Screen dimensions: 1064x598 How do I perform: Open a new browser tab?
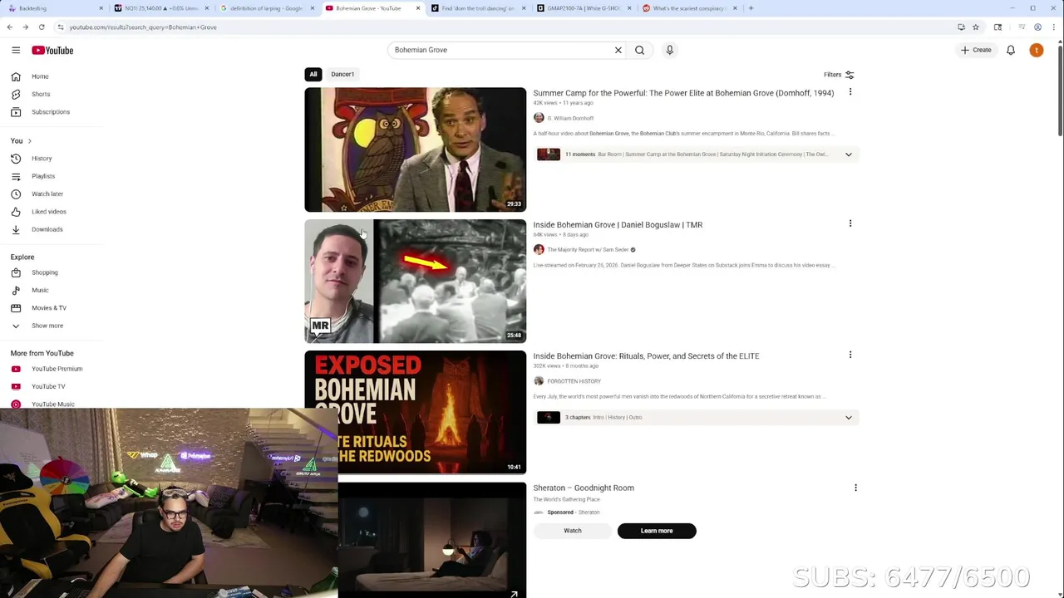[751, 8]
